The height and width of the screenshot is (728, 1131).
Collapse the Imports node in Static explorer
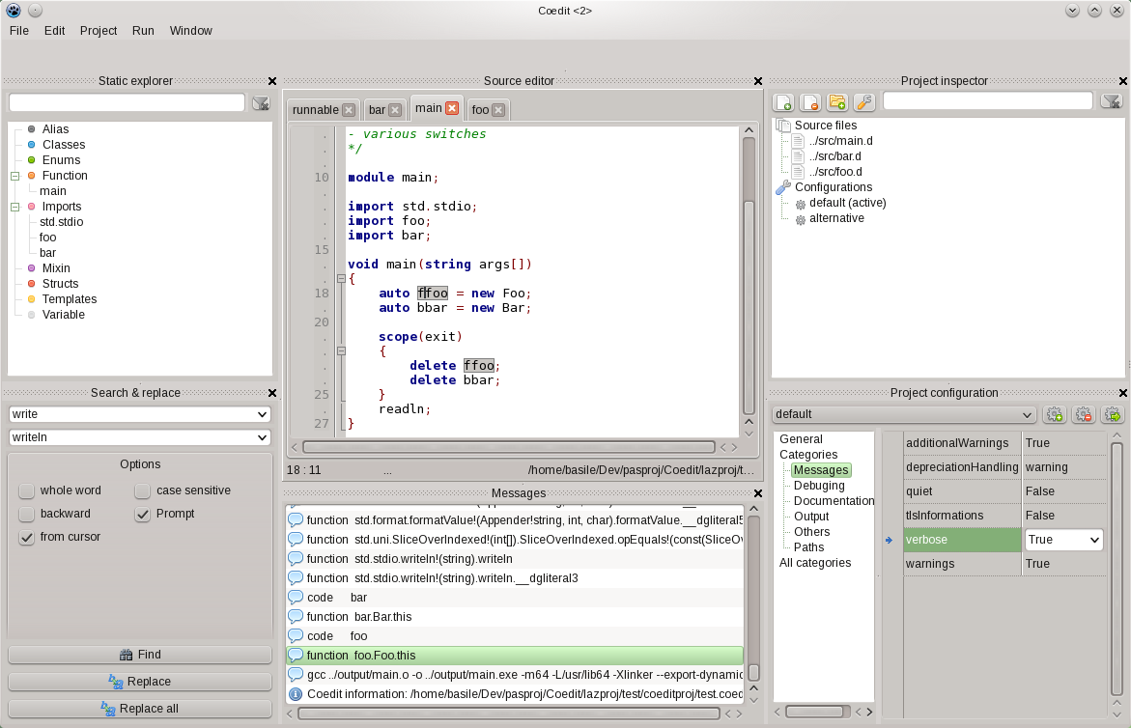(x=14, y=206)
